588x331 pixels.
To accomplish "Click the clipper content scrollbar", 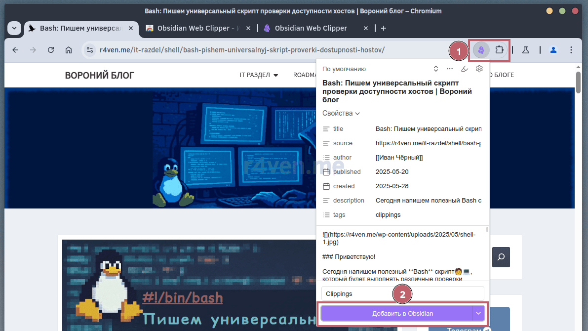I will pos(487,230).
